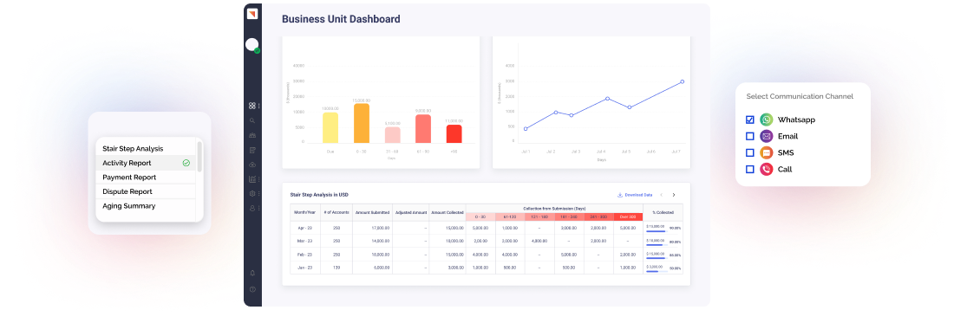Click the purple Email channel icon
This screenshot has width=967, height=323.
click(x=766, y=136)
